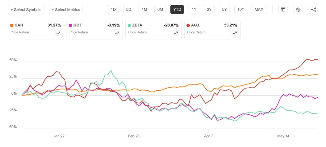Viewport: 326px width, 147px height.
Task: Click AGX price return trend icon
Action: 235,33
